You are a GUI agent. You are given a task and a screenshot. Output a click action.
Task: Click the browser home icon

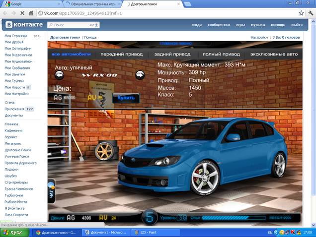[x=31, y=13]
